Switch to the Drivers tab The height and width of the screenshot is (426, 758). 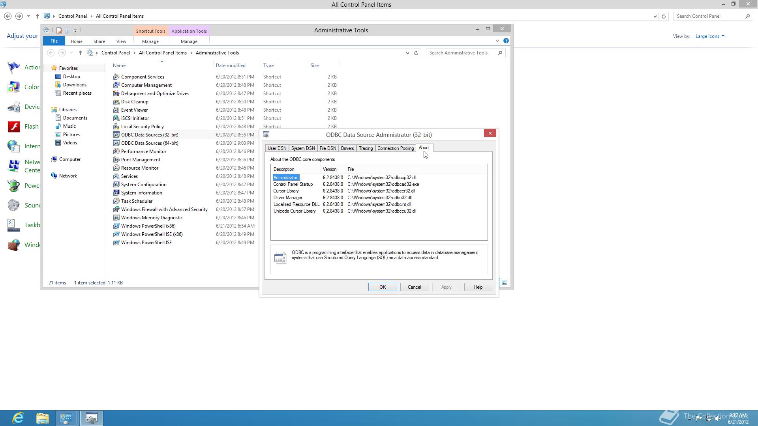coord(347,148)
